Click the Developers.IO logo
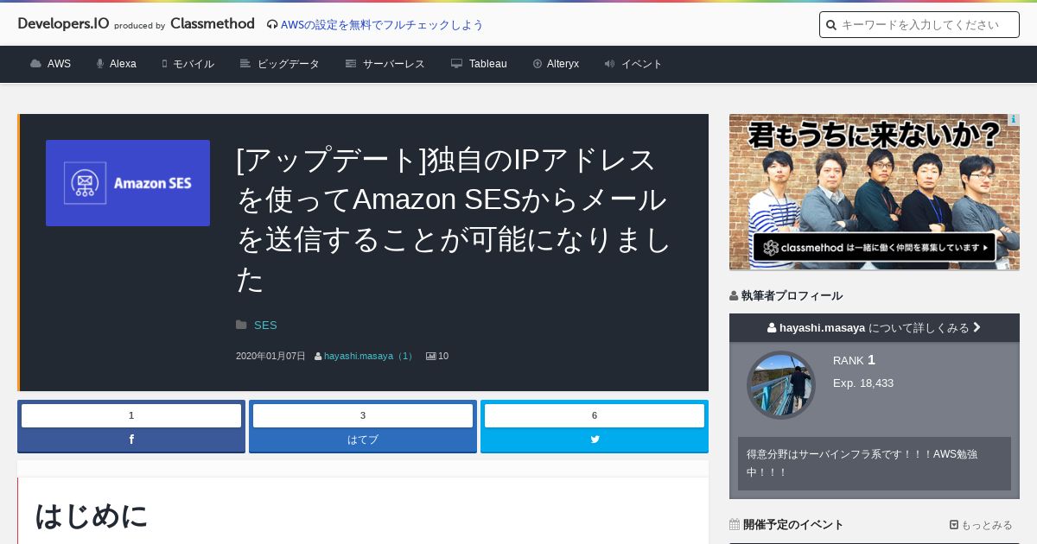This screenshot has height=544, width=1037. click(x=63, y=24)
